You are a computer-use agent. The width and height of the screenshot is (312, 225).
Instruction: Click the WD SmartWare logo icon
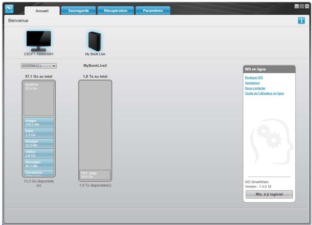pos(9,9)
